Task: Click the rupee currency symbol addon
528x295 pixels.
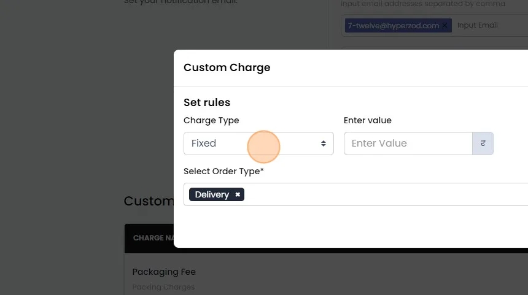Action: pos(483,144)
